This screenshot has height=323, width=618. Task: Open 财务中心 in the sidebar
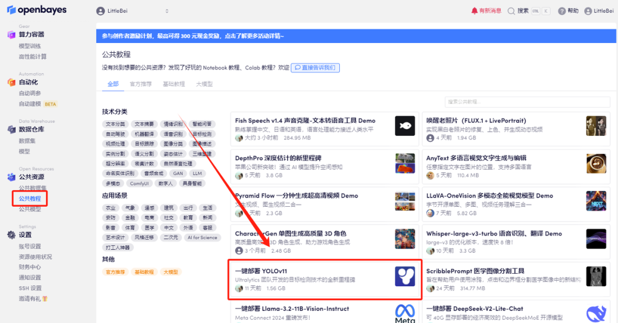pos(30,267)
